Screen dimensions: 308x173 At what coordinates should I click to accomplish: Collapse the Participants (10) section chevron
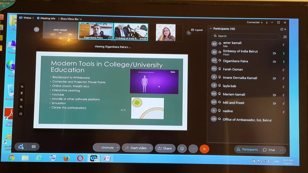(211, 29)
